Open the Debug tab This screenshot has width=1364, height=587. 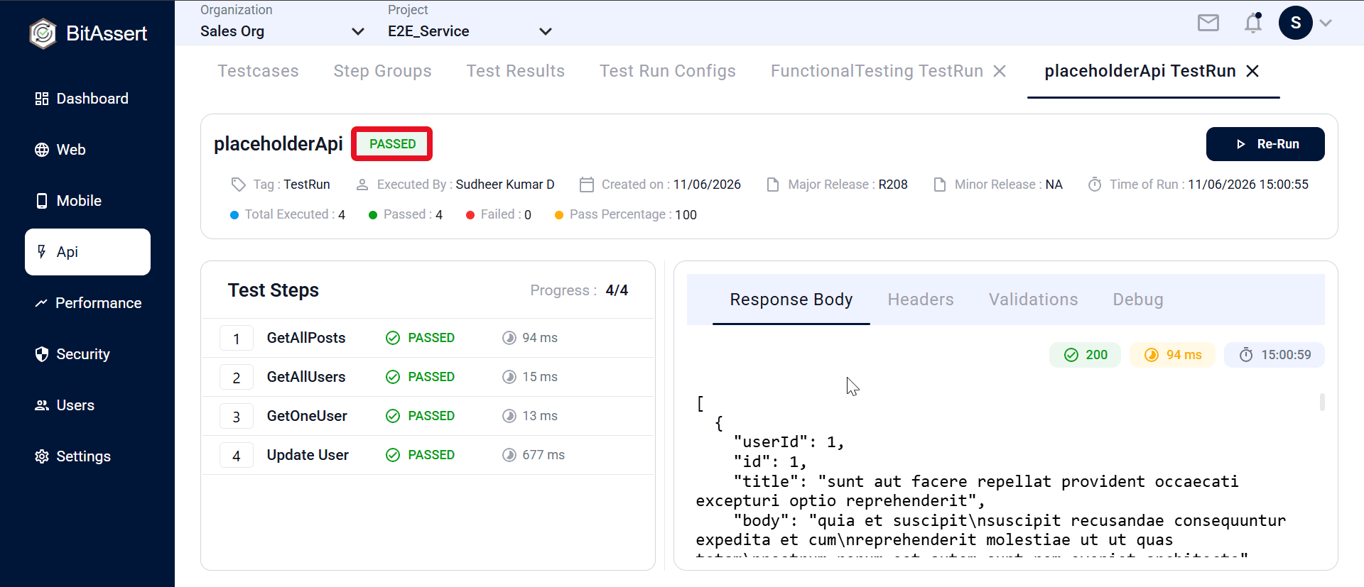(x=1137, y=300)
